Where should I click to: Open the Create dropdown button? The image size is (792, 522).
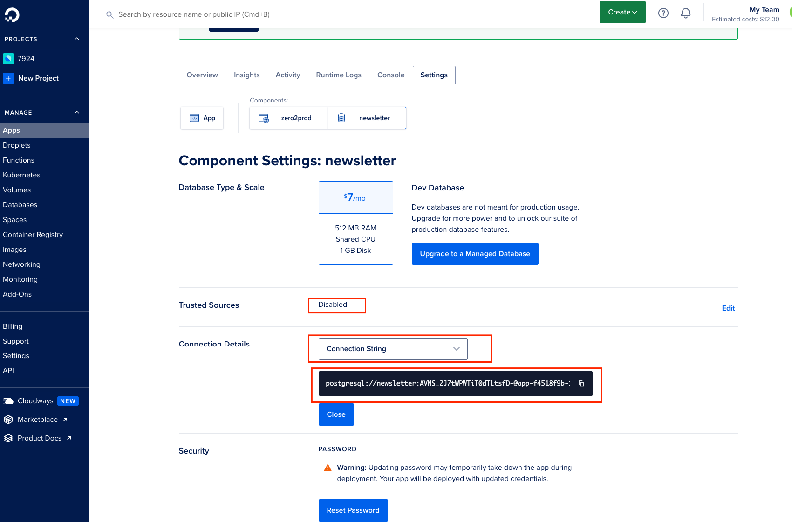click(x=622, y=12)
